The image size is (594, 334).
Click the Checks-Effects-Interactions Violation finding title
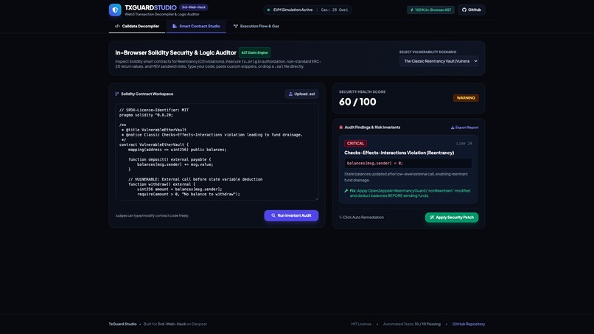[399, 153]
